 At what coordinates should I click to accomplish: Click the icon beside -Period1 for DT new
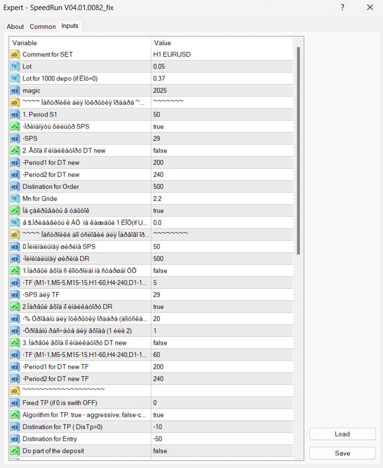(15, 163)
